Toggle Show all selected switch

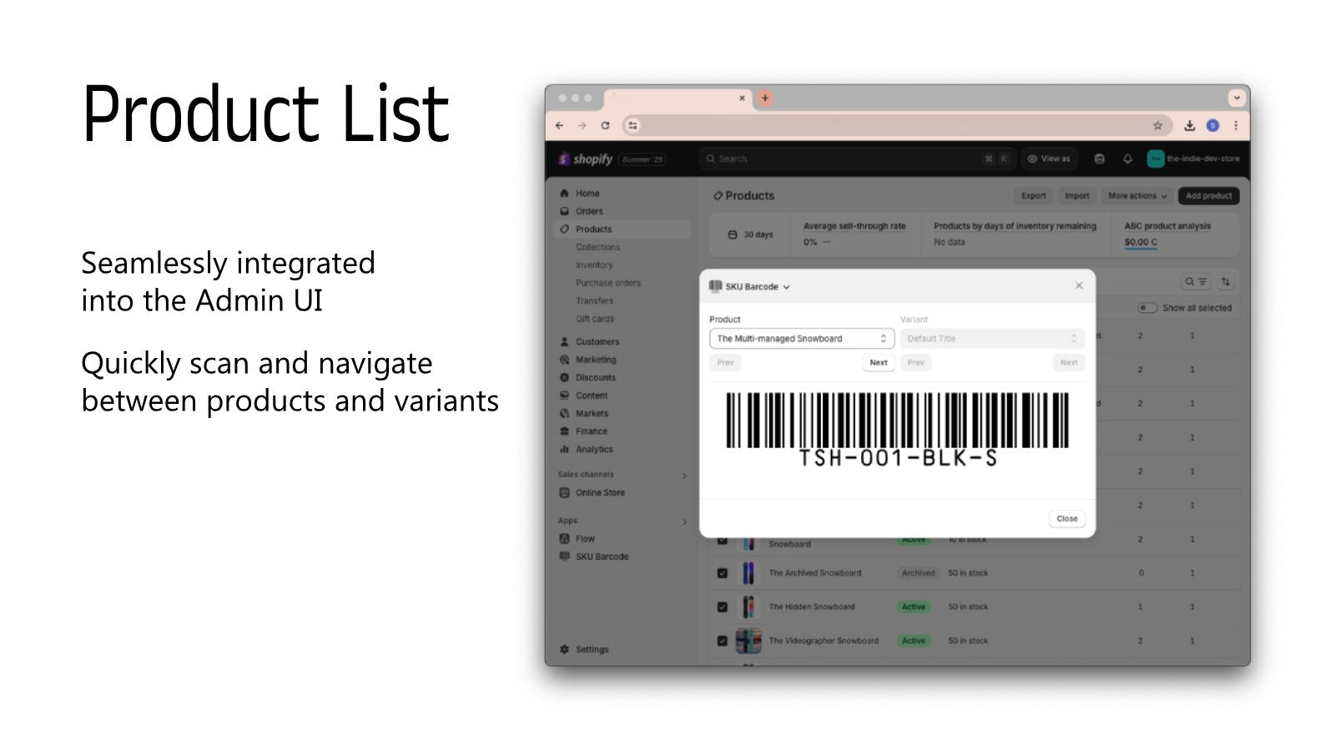click(1148, 308)
